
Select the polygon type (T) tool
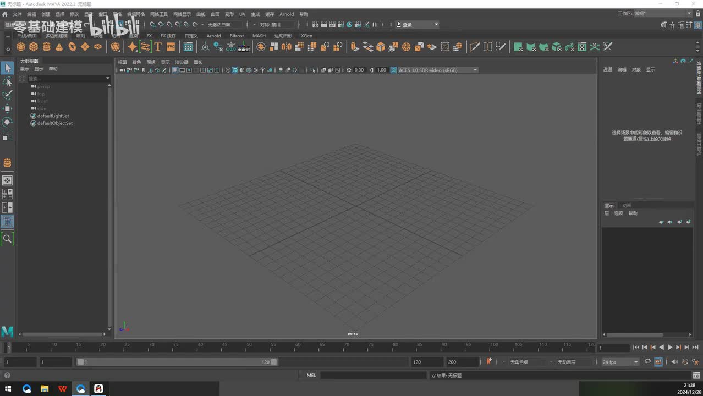158,47
